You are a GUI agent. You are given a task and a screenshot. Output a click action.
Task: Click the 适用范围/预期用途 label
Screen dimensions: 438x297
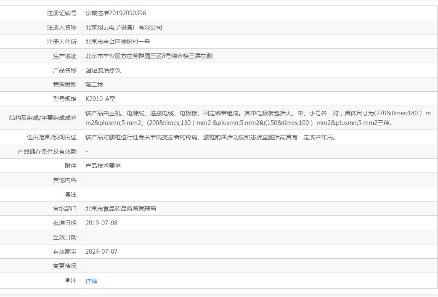point(52,137)
